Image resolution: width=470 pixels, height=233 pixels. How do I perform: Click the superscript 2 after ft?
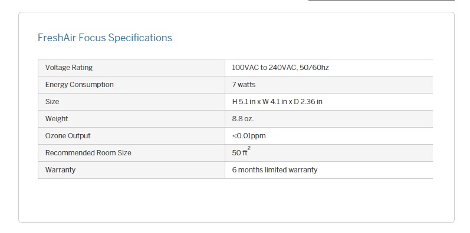(x=249, y=148)
